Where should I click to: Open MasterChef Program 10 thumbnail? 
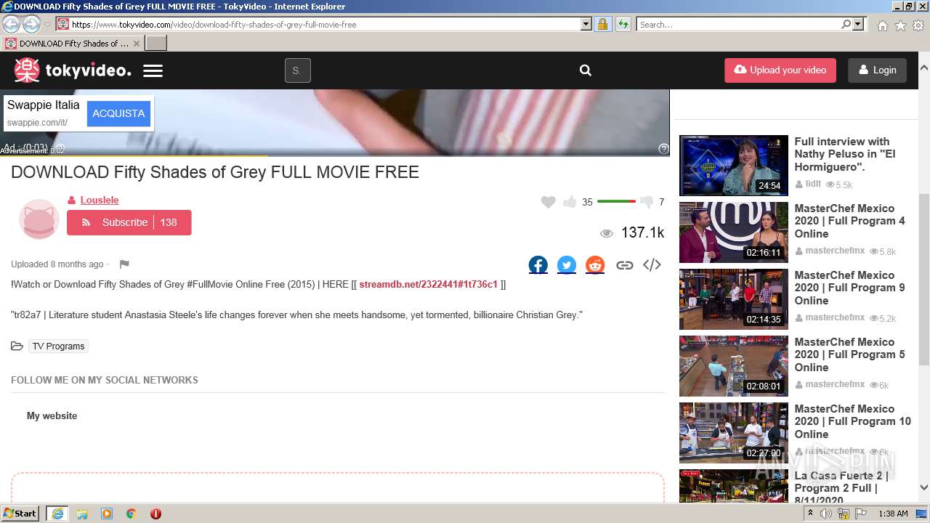click(x=733, y=433)
